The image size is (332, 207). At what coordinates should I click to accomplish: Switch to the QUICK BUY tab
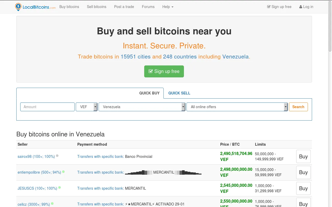coord(149,93)
